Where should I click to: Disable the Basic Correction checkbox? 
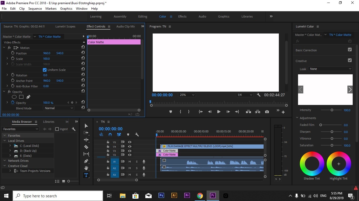click(350, 49)
